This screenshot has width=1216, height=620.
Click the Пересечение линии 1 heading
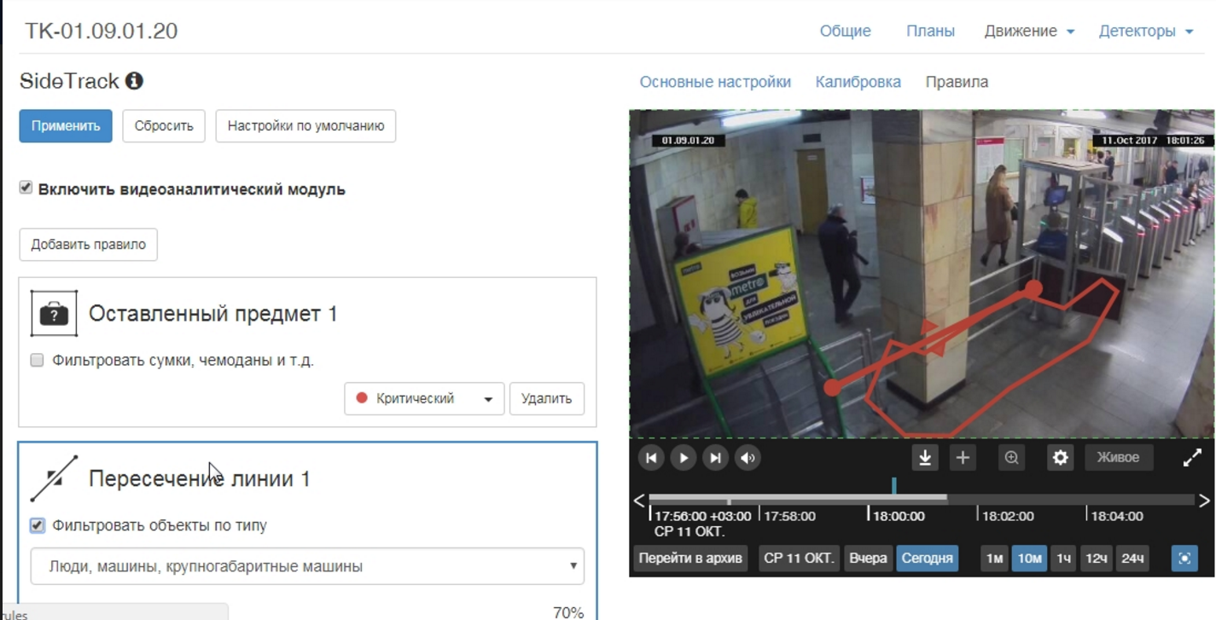200,478
